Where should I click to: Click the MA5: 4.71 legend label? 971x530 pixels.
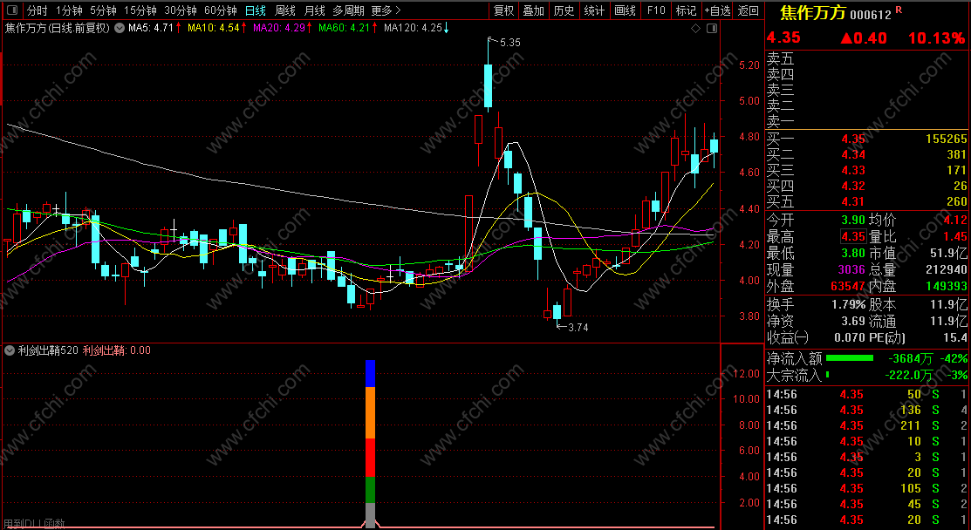tap(150, 28)
